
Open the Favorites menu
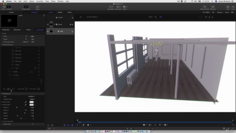pyautogui.click(x=40, y=1)
